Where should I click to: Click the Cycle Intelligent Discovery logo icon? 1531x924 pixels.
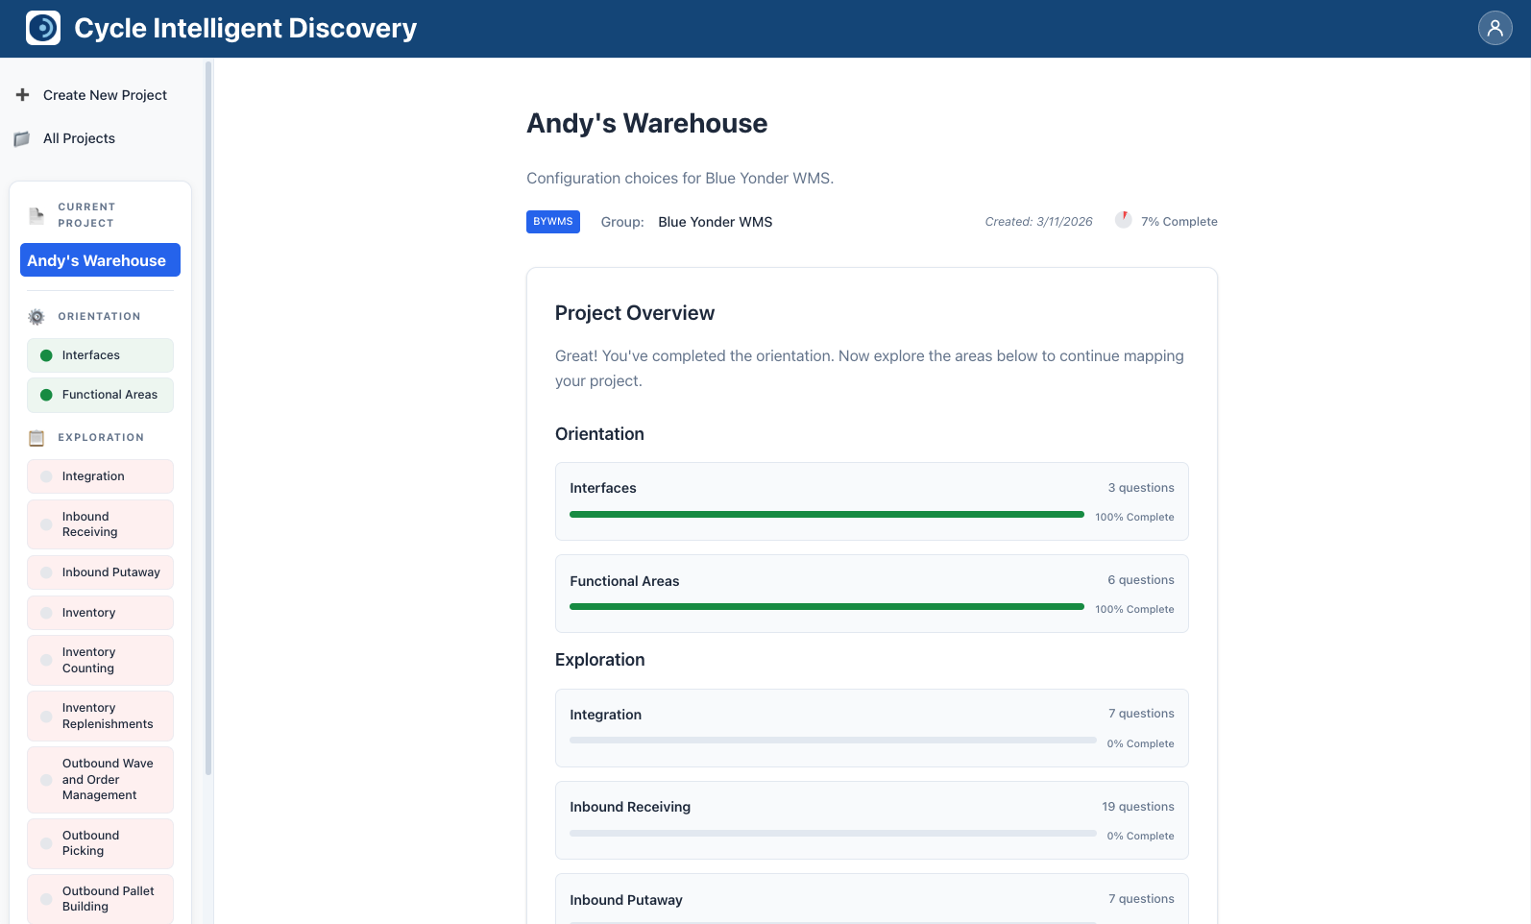(x=43, y=28)
